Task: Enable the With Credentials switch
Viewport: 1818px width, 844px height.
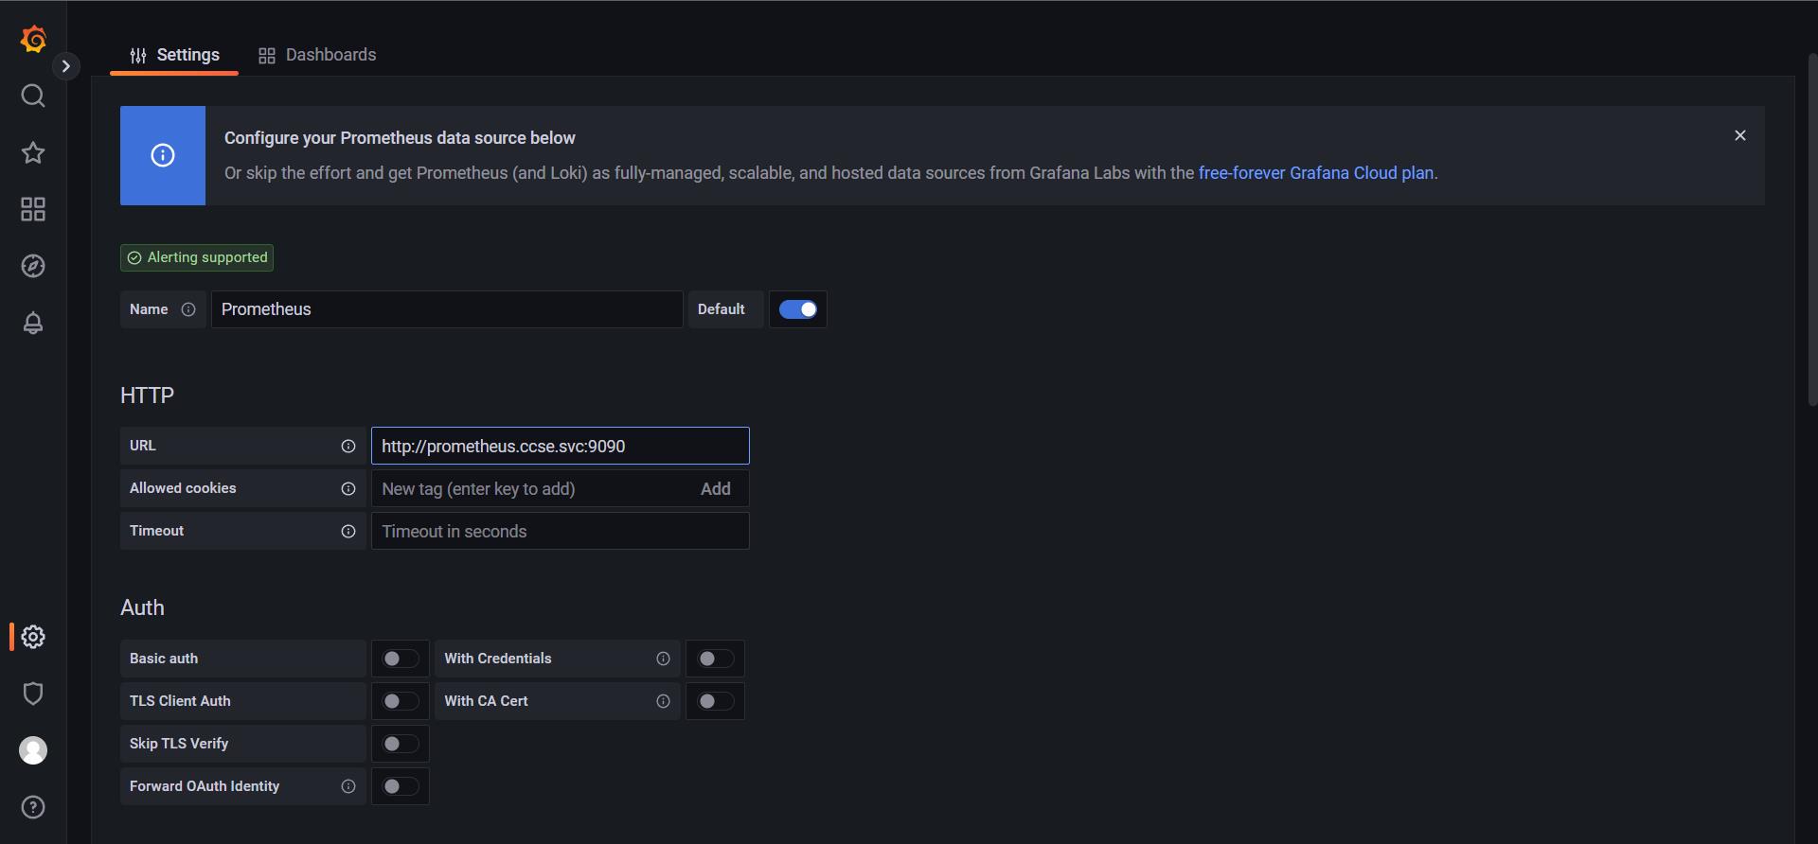Action: pos(715,659)
